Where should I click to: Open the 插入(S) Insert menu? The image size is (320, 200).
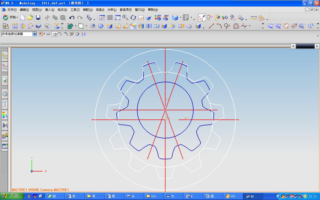50,10
